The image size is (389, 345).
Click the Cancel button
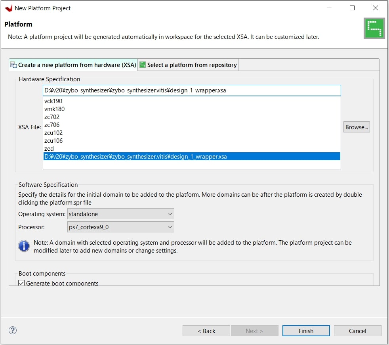tap(357, 331)
